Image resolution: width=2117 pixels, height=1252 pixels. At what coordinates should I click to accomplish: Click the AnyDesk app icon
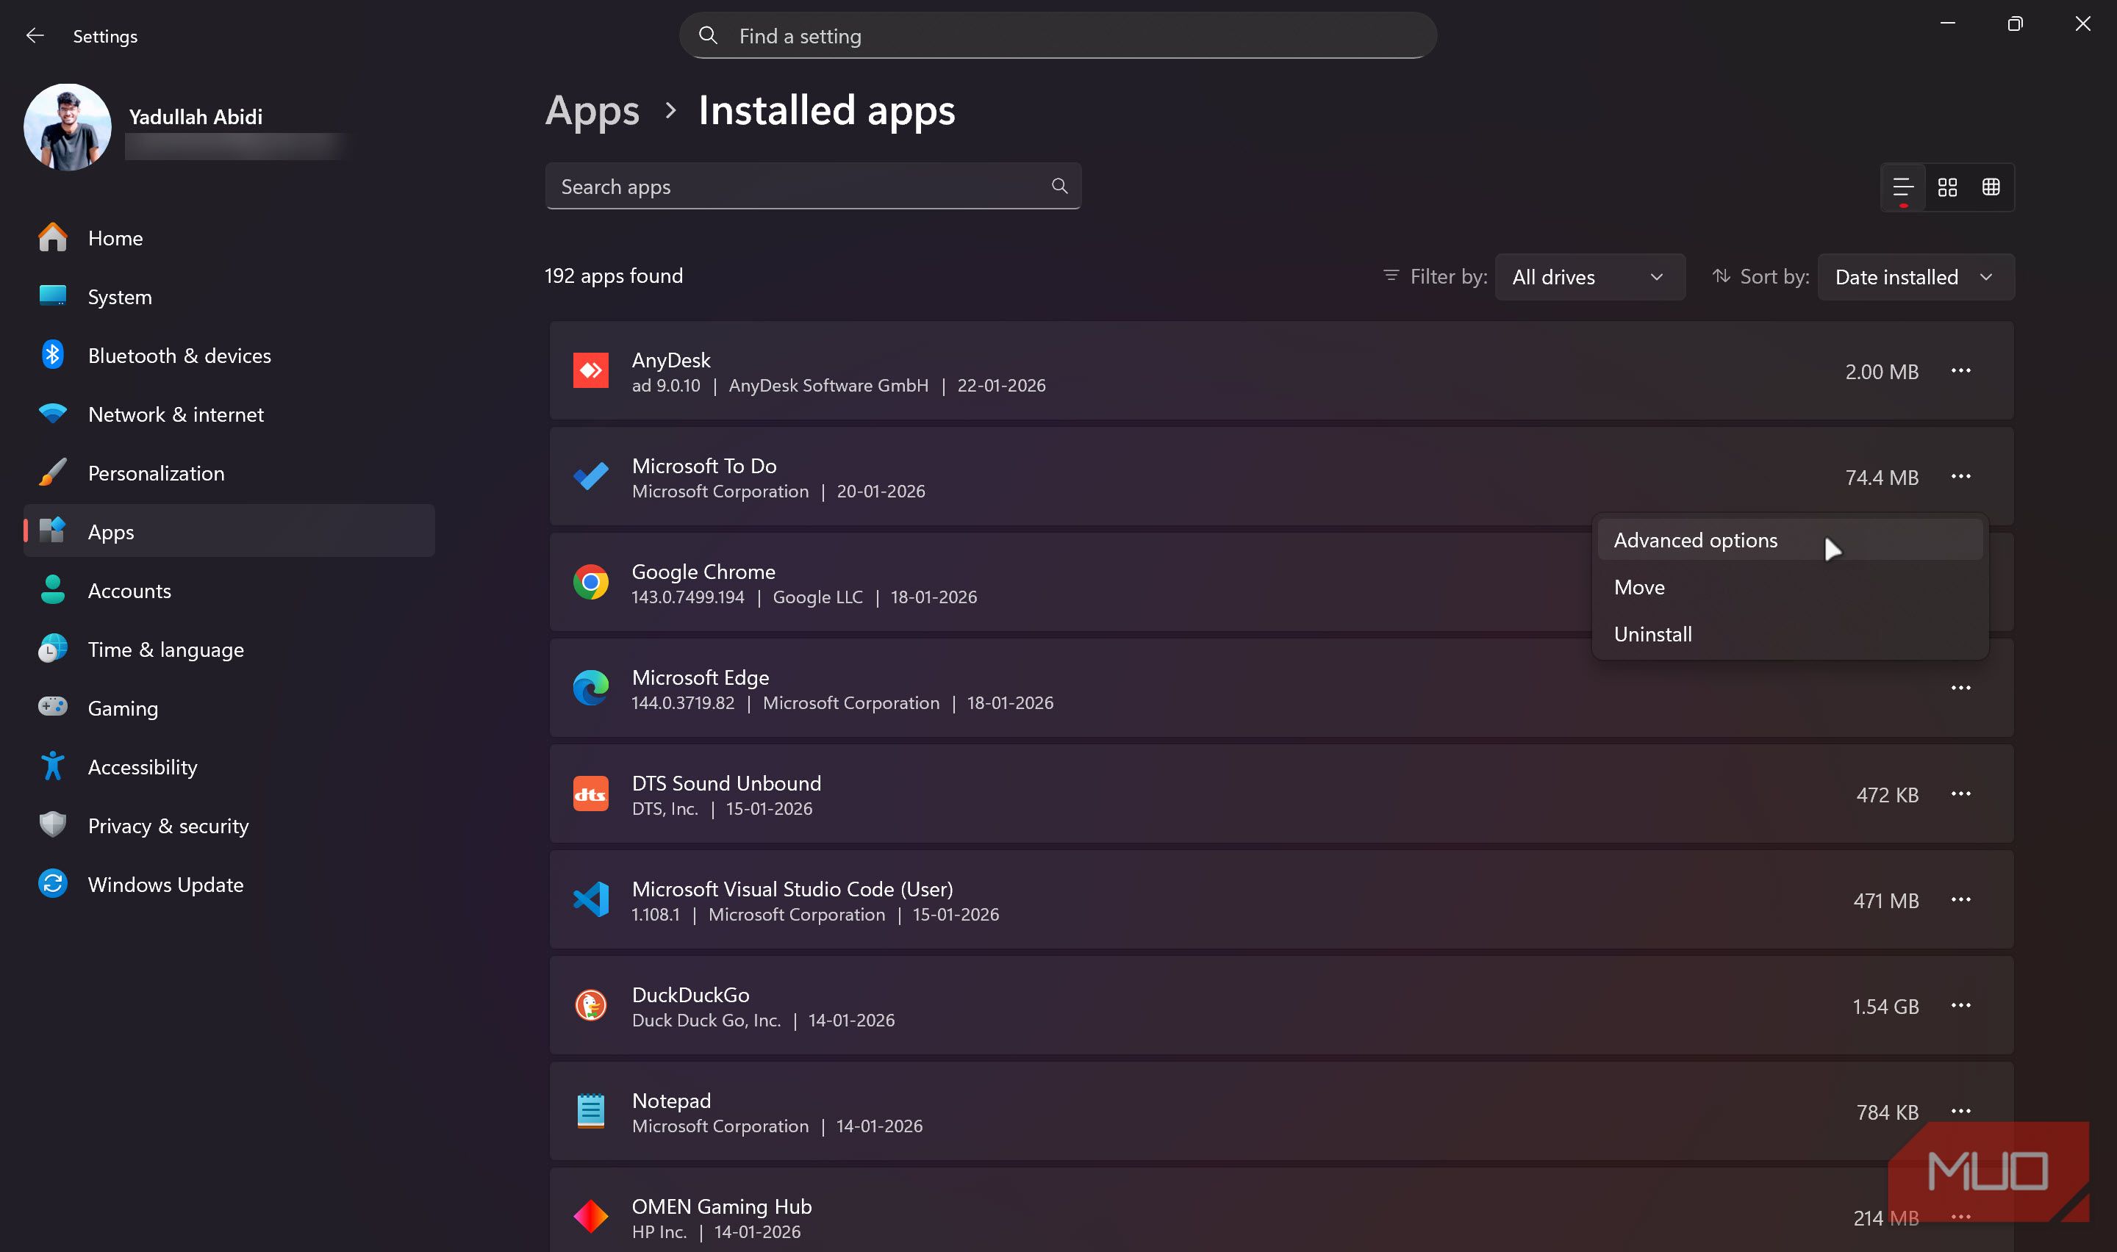[x=591, y=371]
